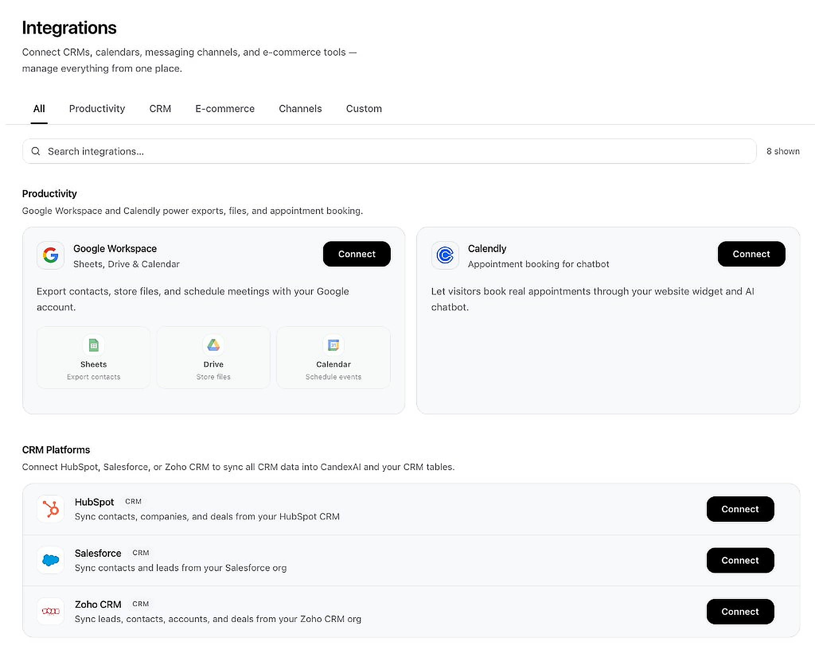Click the 'Calendly' card title

point(487,249)
